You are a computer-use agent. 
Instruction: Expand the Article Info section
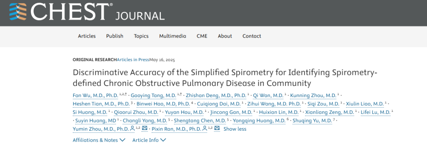point(149,140)
